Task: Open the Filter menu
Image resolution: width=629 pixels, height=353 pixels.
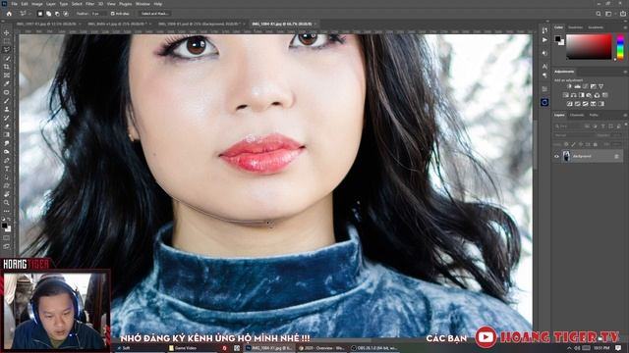Action: point(89,4)
